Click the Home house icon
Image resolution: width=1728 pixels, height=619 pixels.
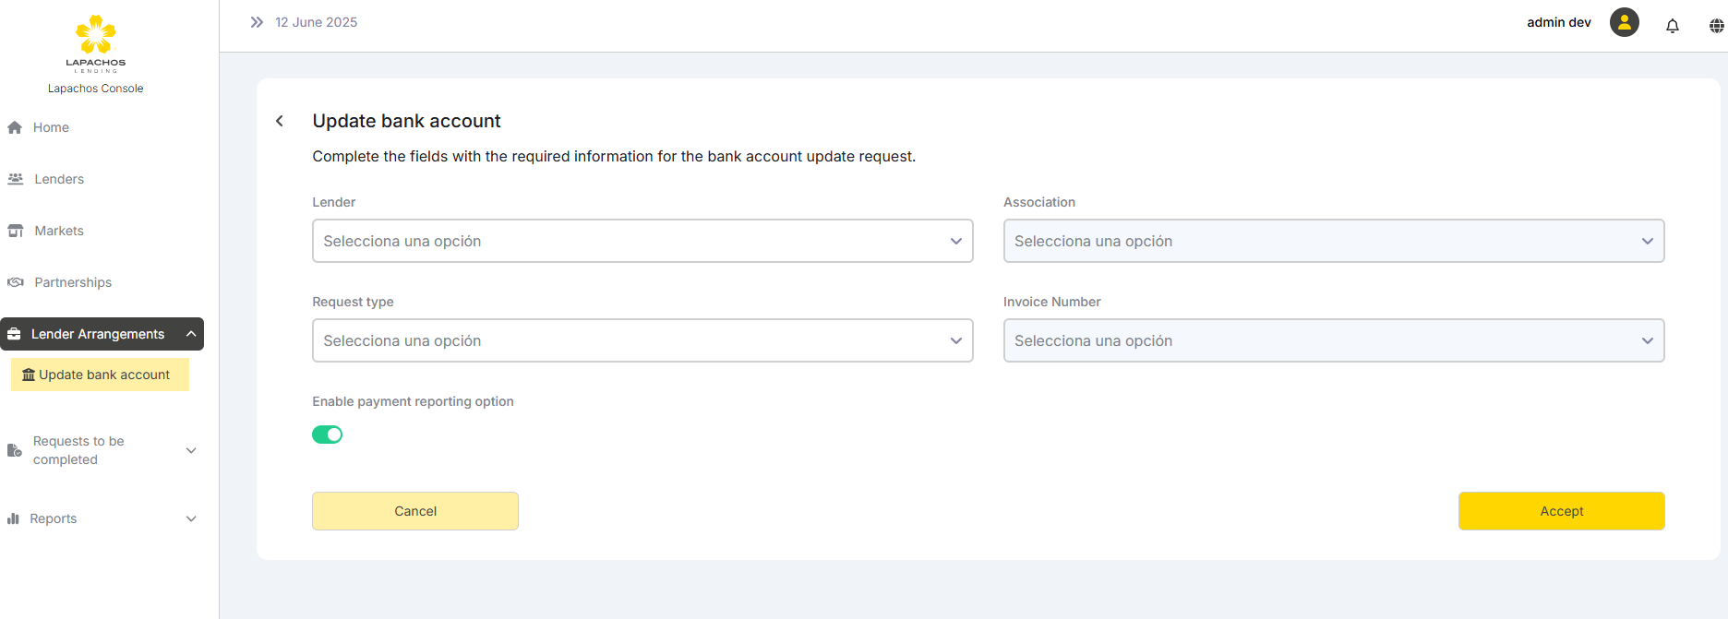(x=15, y=128)
